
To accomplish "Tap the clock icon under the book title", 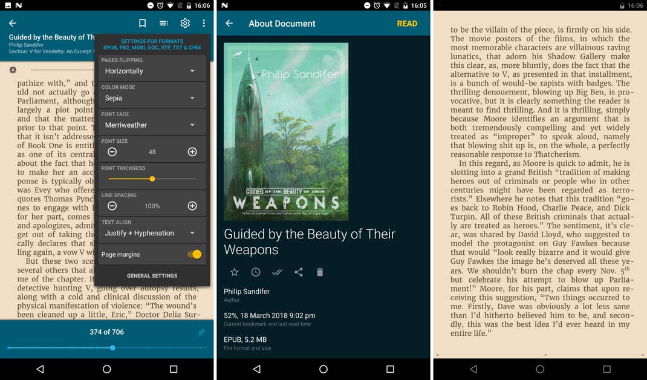I will click(x=256, y=272).
